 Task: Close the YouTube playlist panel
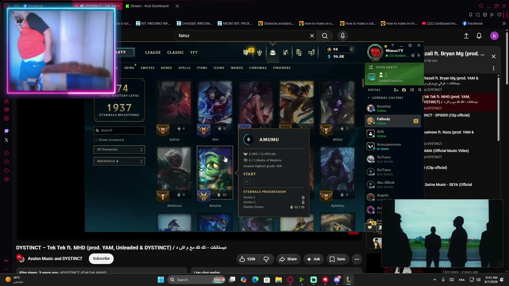click(x=493, y=56)
